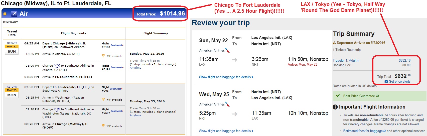427x136 pixels.
Task: Click the Southwest logo beside flight #961
Action: tap(116, 89)
